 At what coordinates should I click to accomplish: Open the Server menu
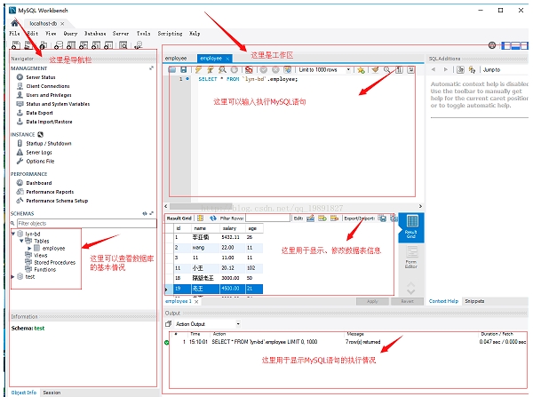pos(121,34)
